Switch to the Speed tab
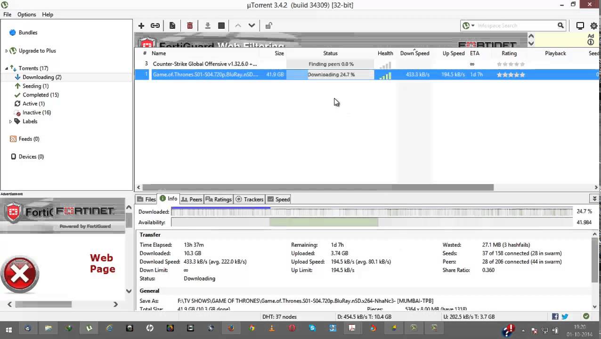The image size is (601, 339). [278, 199]
